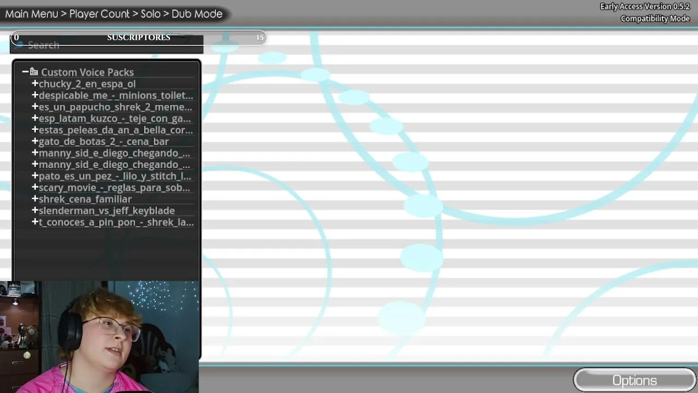
Task: Select the despicable_me_-_minions_toilet entry
Action: point(116,96)
